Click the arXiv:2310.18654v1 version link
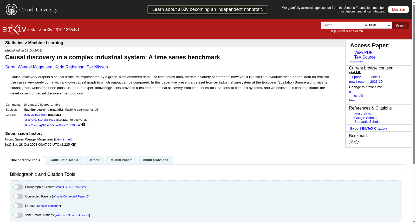This screenshot has width=416, height=224. [x=41, y=120]
